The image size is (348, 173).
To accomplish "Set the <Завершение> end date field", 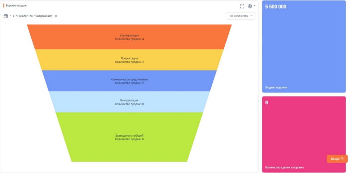I will pos(43,16).
